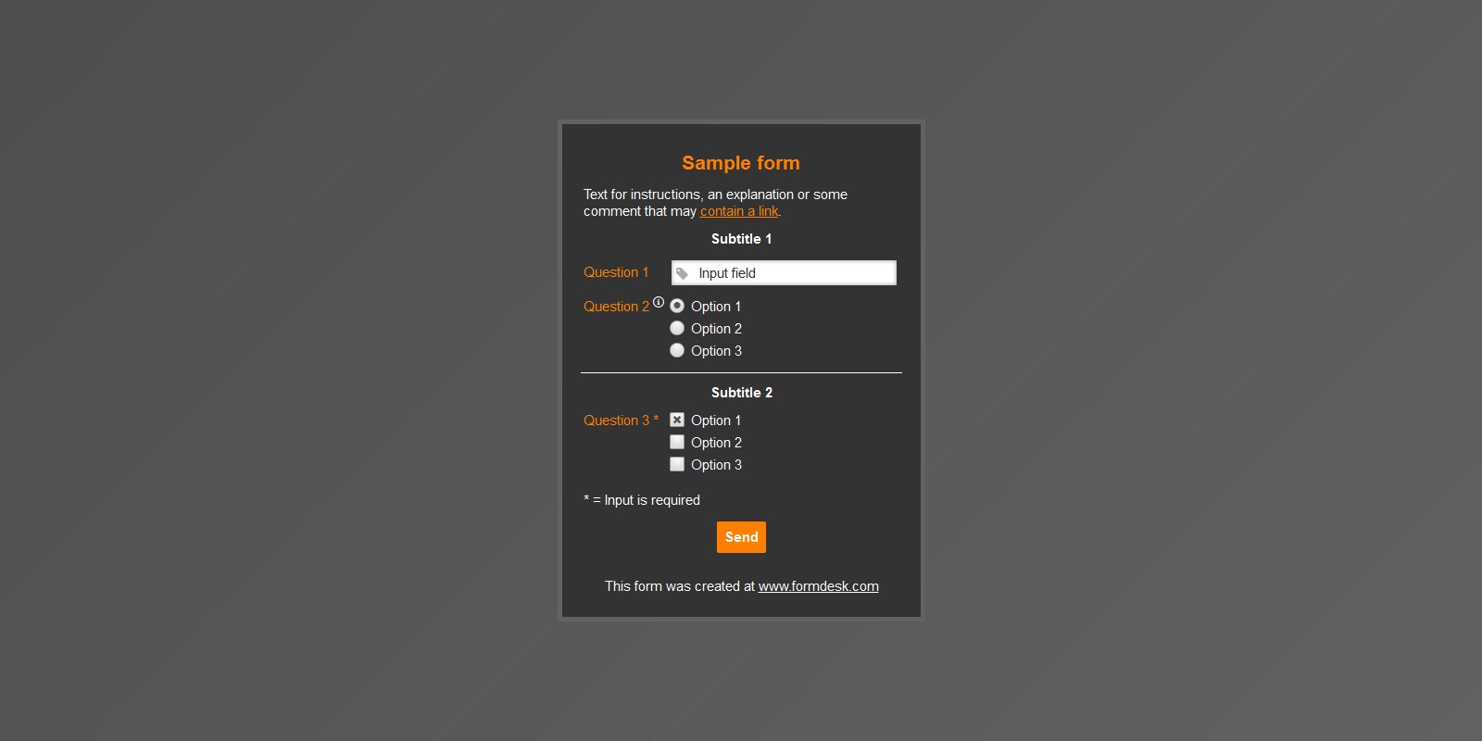Uncheck Option 1 checkbox under Question 3
The width and height of the screenshot is (1482, 741).
point(677,420)
